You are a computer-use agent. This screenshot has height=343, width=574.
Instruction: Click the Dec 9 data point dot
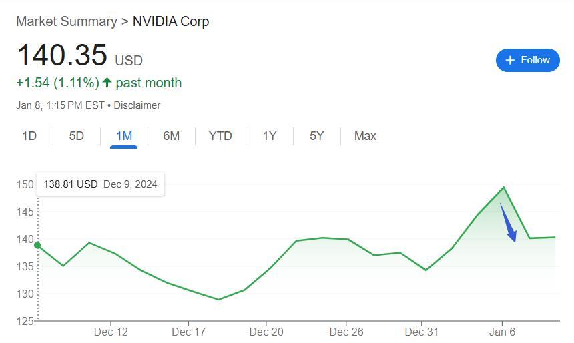point(37,246)
